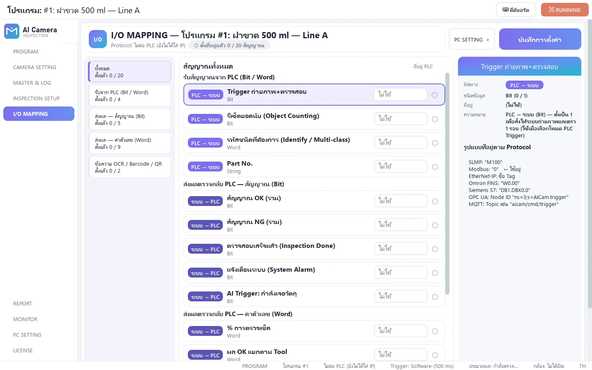
Task: Click address field of System Alarm row
Action: [401, 272]
